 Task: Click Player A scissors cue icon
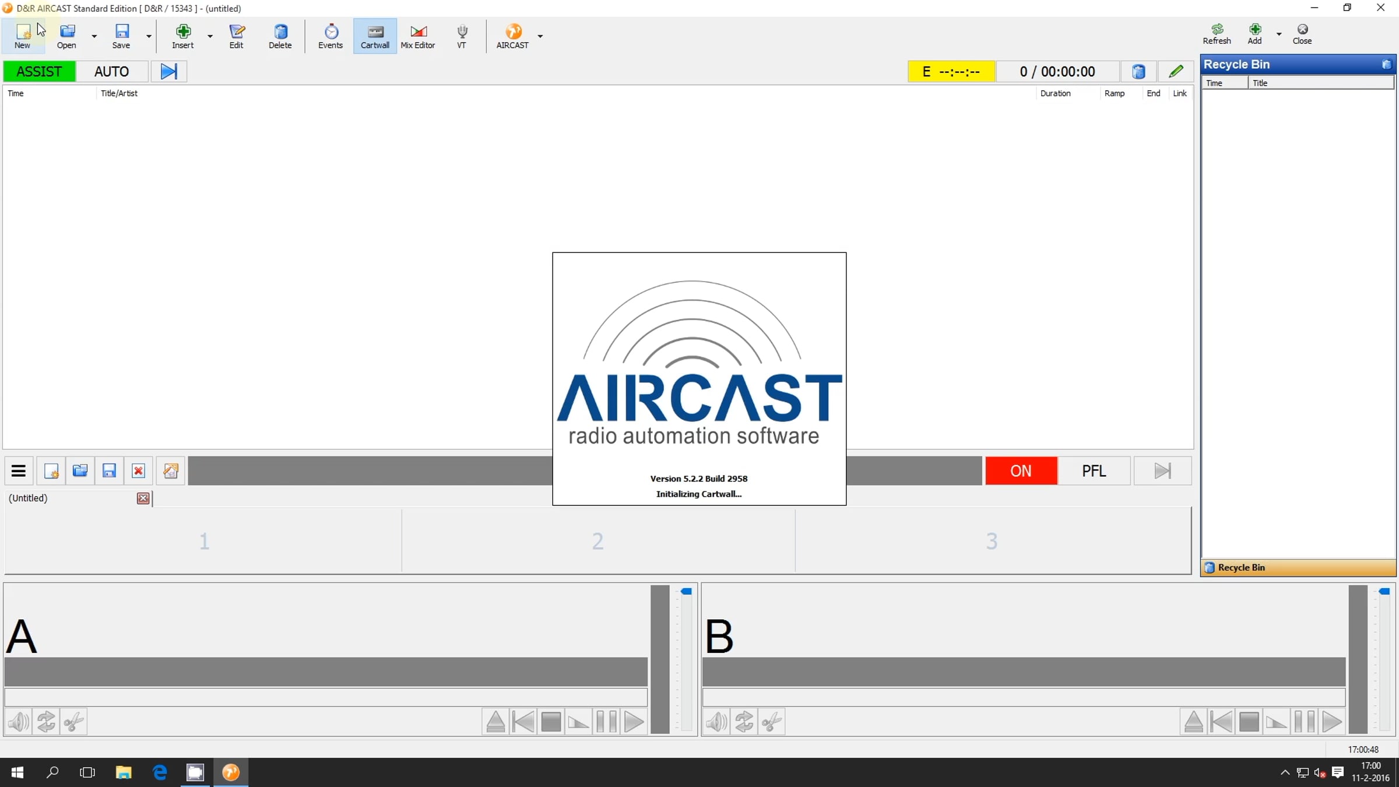(73, 722)
